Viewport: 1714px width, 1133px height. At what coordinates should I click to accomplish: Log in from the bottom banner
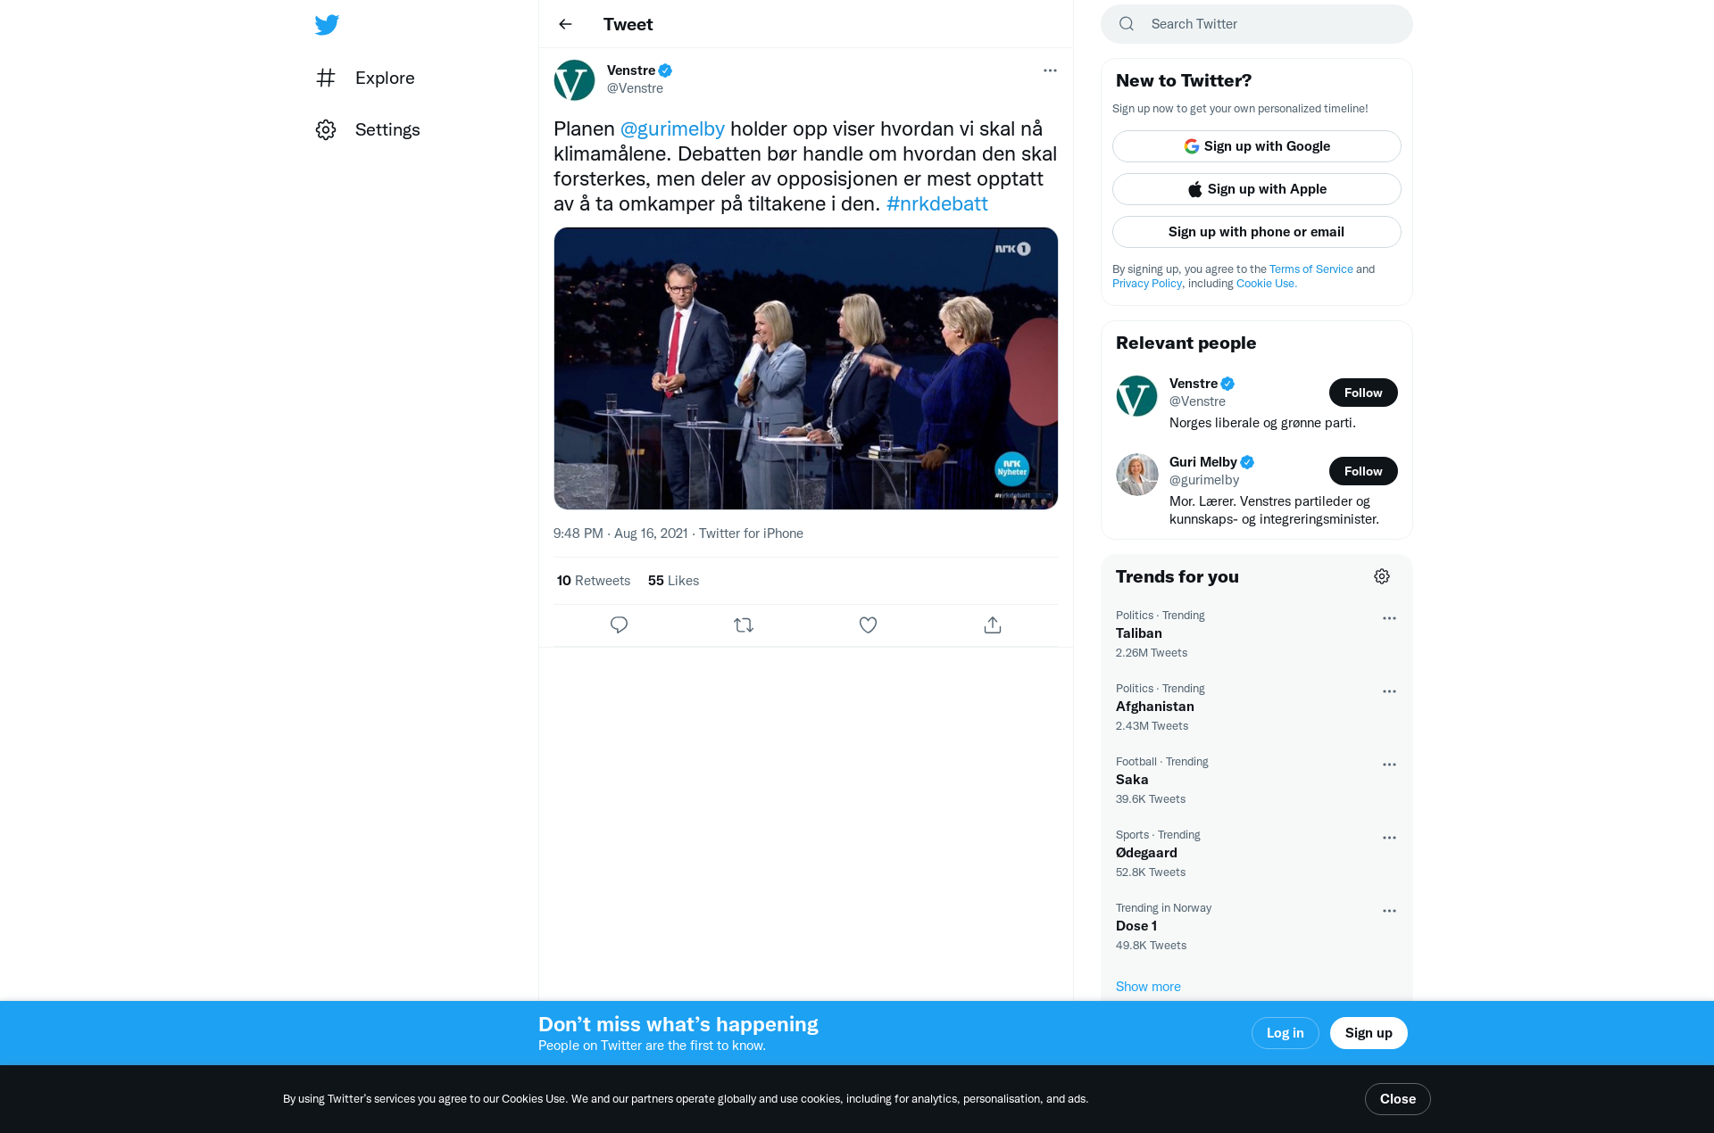tap(1285, 1033)
